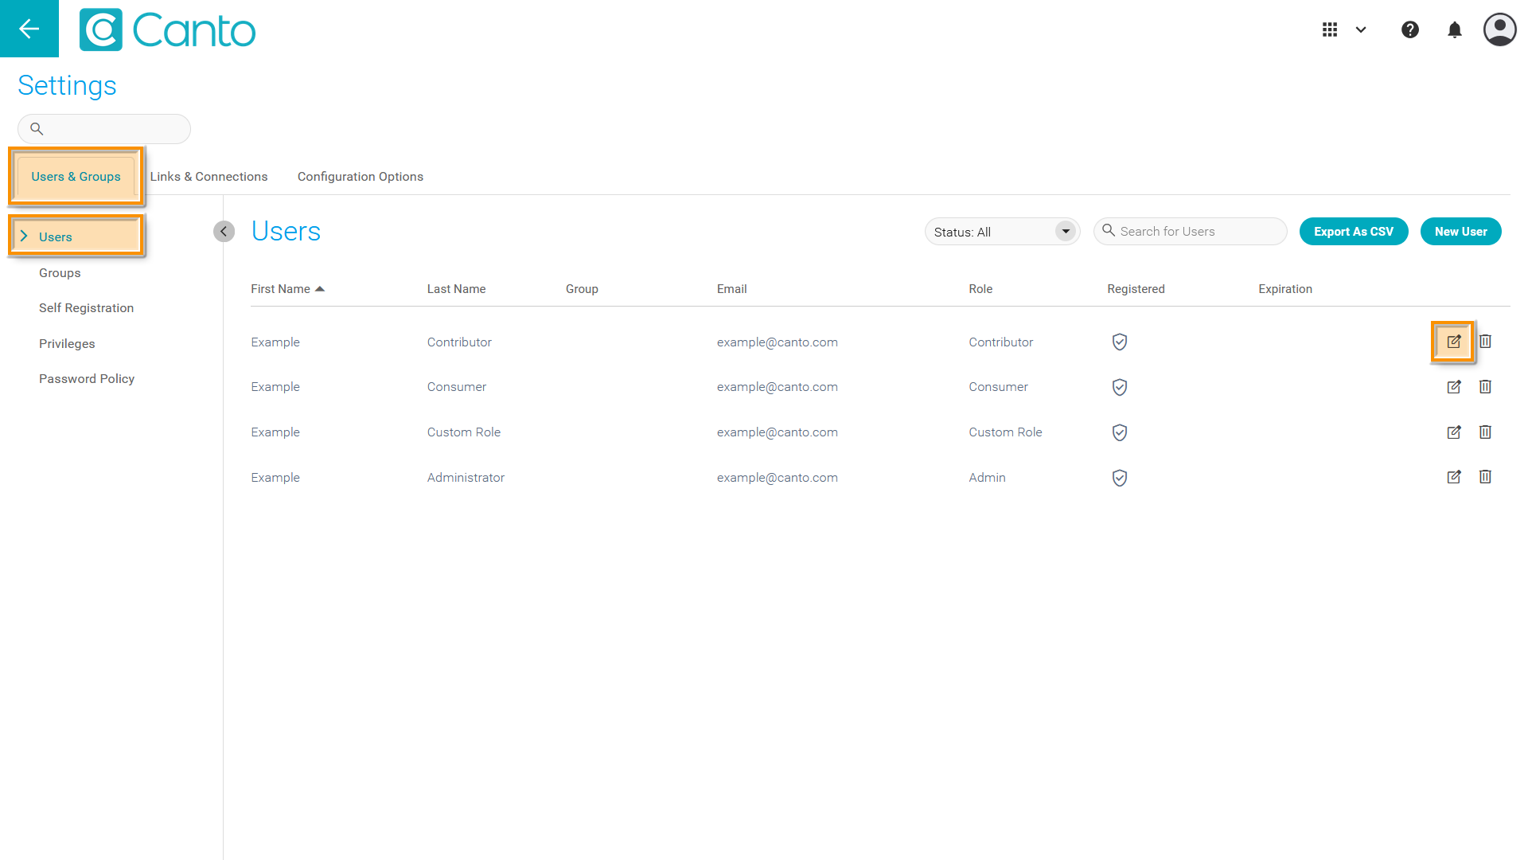Click registered shield icon for Admin

[1120, 479]
